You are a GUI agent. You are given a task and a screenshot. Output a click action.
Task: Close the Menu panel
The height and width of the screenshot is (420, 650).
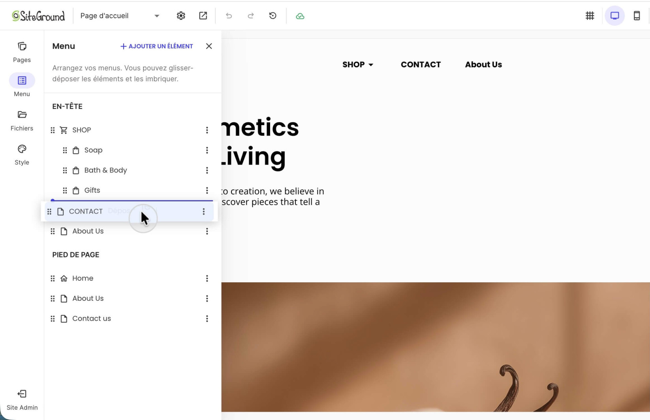(209, 46)
